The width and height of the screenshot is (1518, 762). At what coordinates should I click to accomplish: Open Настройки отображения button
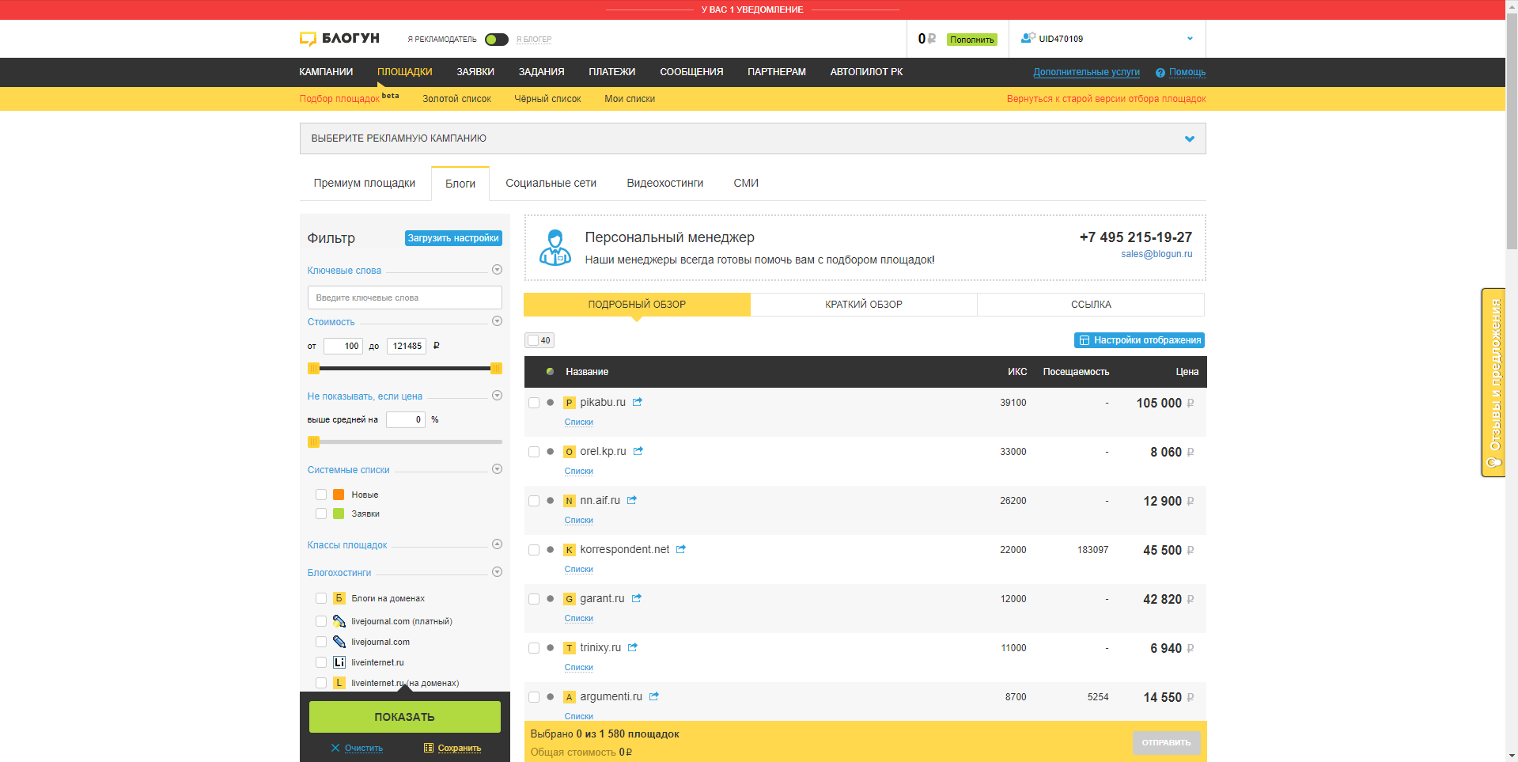click(1139, 340)
